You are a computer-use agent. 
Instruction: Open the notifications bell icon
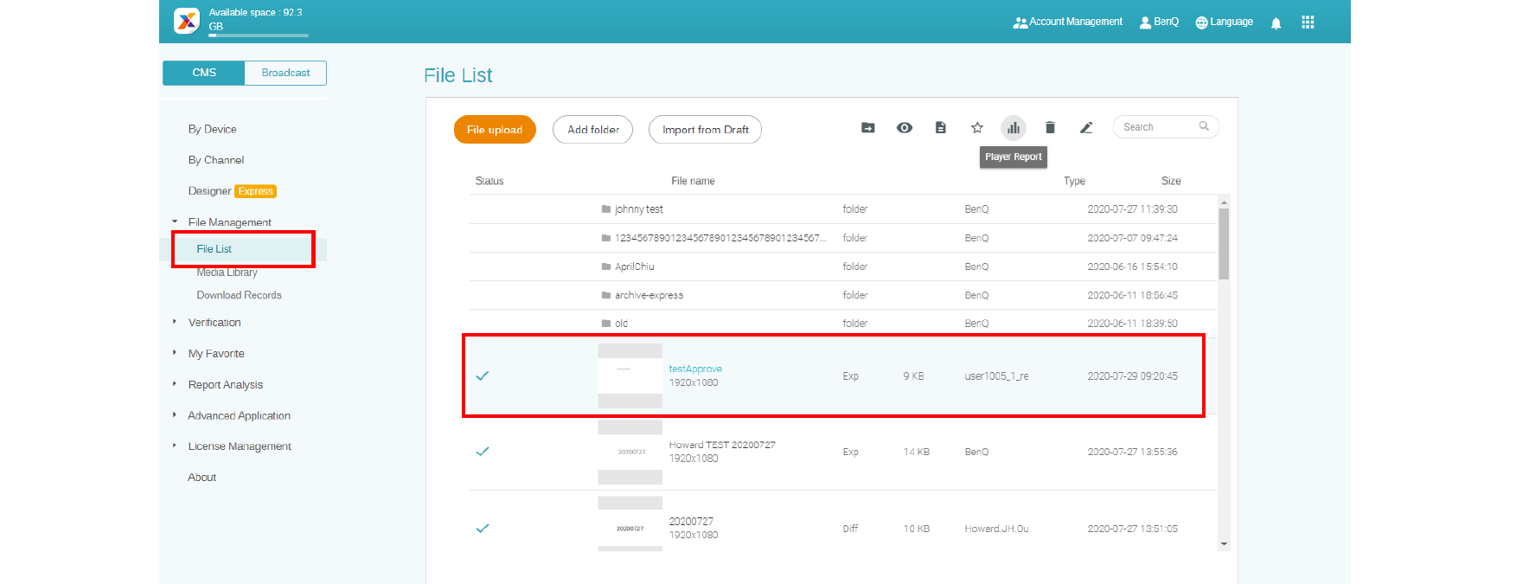1276,23
